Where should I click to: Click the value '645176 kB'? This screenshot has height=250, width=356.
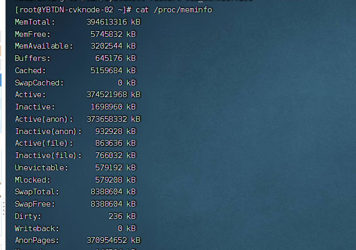click(x=116, y=58)
